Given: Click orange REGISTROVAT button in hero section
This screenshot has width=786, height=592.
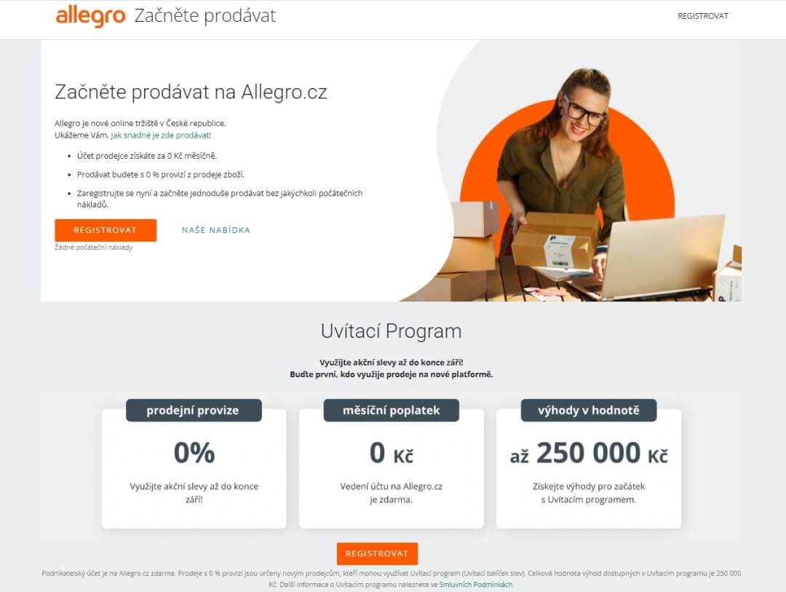Looking at the screenshot, I should click(106, 230).
